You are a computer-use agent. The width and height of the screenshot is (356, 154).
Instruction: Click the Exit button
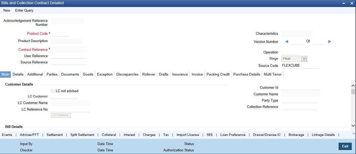[x=345, y=146]
